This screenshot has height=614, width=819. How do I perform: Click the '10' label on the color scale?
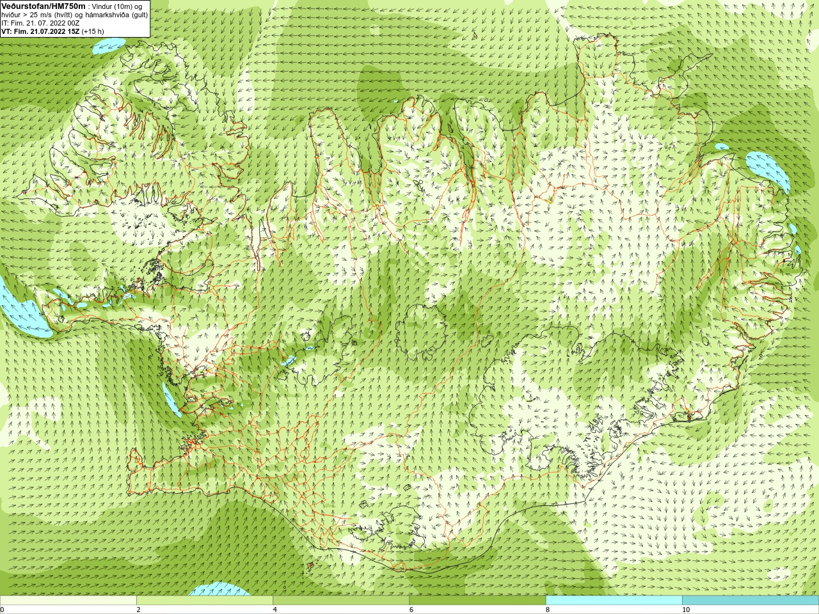click(686, 610)
